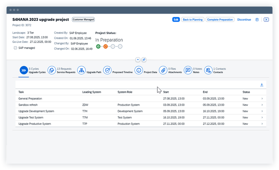Expand the Sandbox refresh row arrow
Viewport: 279px width, 170px height.
pos(262,105)
